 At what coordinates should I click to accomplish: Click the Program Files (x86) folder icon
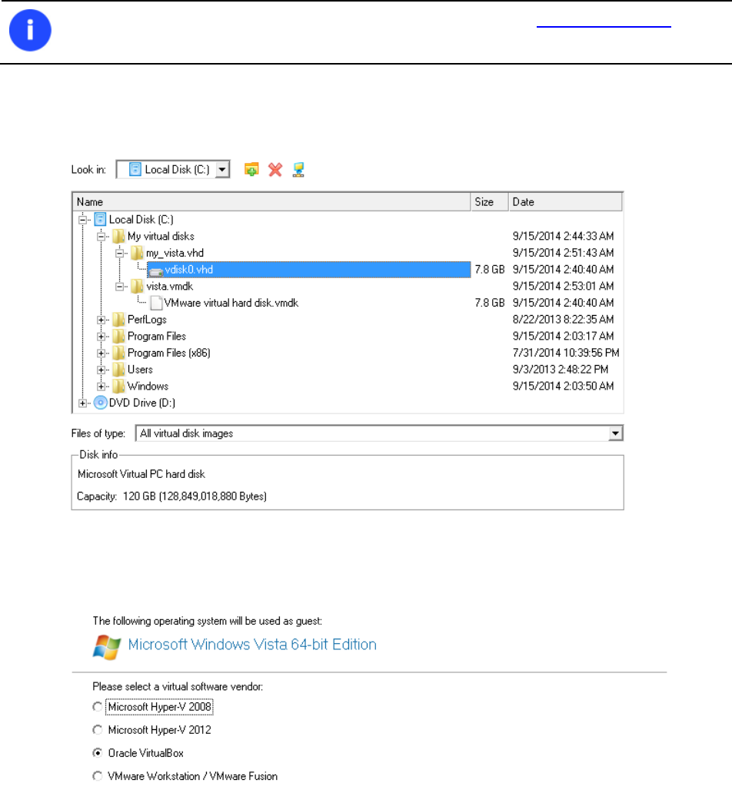[x=119, y=353]
